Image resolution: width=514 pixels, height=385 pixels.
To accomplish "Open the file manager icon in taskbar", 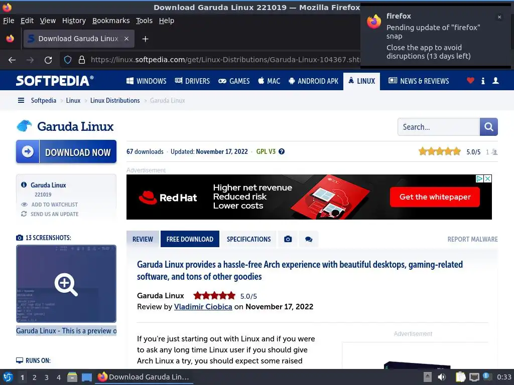I will point(72,377).
